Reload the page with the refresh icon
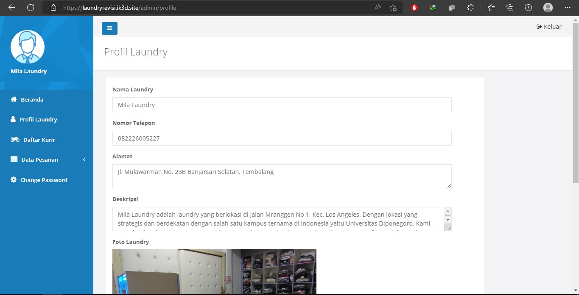This screenshot has width=579, height=295. click(x=31, y=8)
